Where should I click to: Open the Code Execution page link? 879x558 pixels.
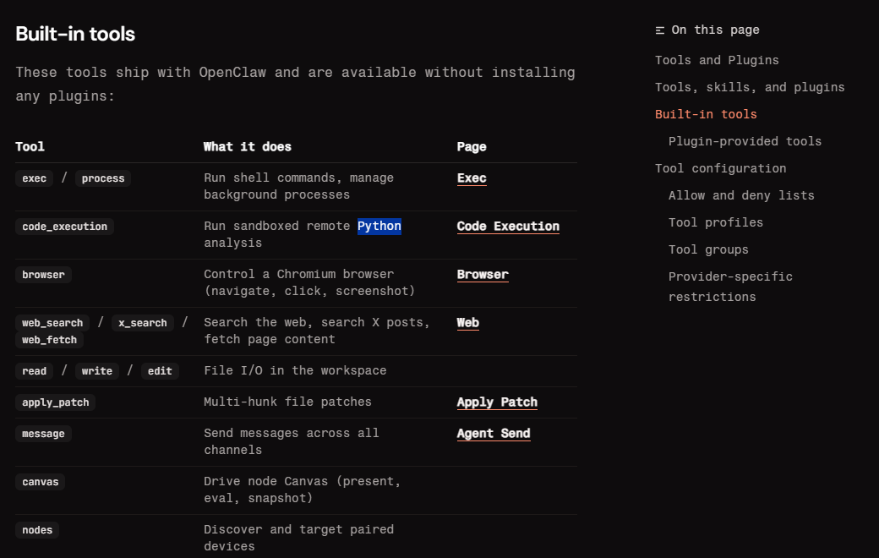(x=508, y=227)
